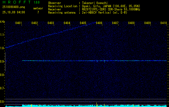Click antenna text 2el-HB9CV Vertical
Screen dimensions: 169x107
96,13
